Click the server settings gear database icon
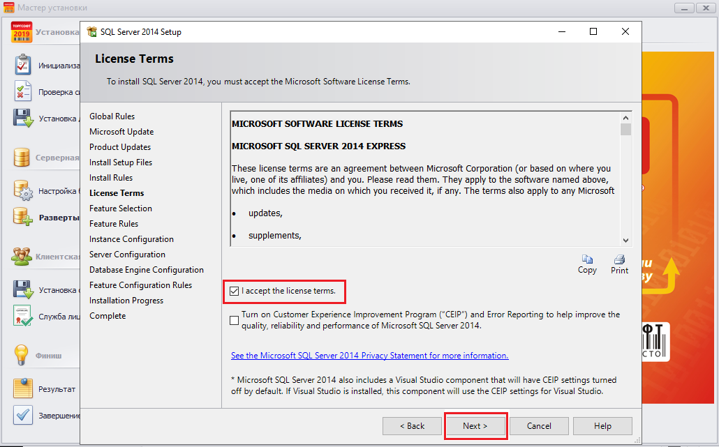Viewport: 719px width, 447px height. 23,190
